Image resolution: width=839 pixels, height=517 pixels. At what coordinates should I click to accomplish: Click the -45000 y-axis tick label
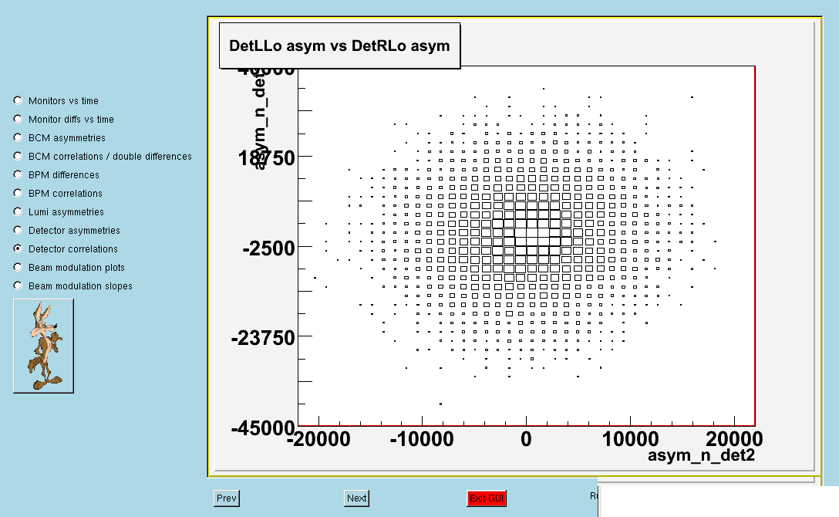(263, 428)
